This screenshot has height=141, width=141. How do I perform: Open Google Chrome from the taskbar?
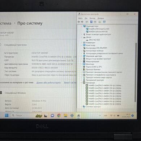pos(59,116)
